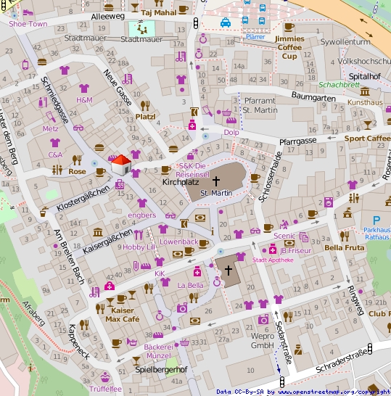Click the small church cross below Löwenbäck
This screenshot has height=396, width=391.
click(x=229, y=271)
